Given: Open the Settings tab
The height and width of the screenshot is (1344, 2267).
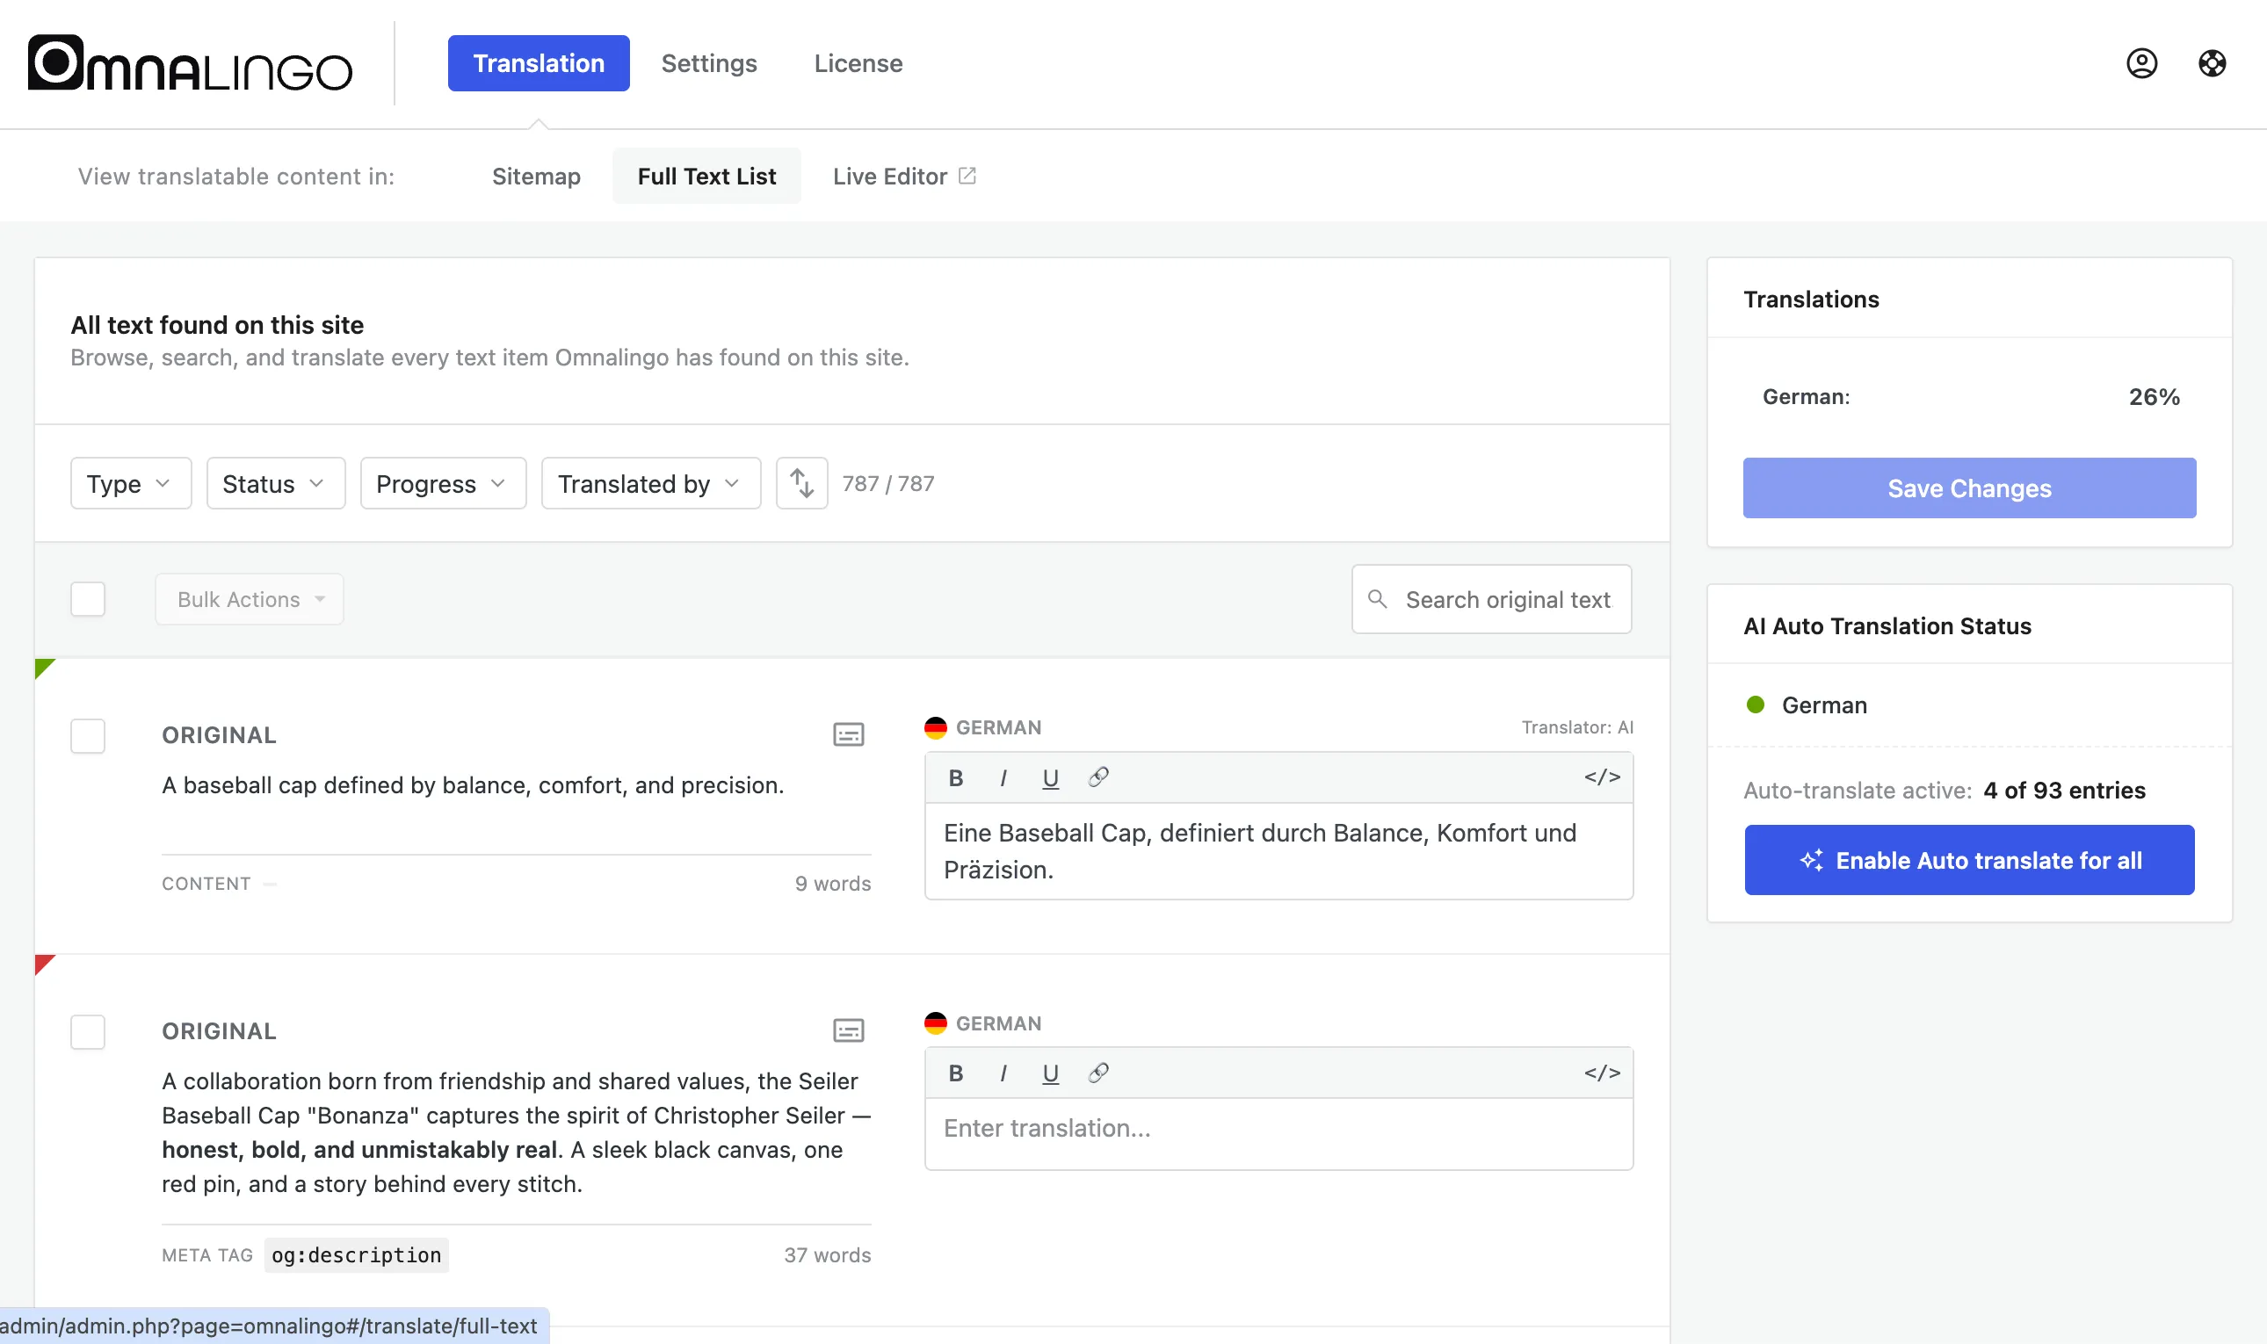Looking at the screenshot, I should coord(708,63).
